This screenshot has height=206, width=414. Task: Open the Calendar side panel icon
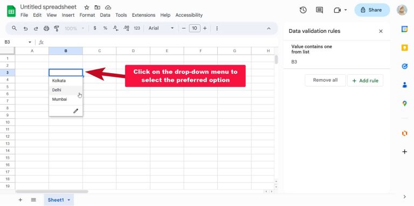[404, 29]
